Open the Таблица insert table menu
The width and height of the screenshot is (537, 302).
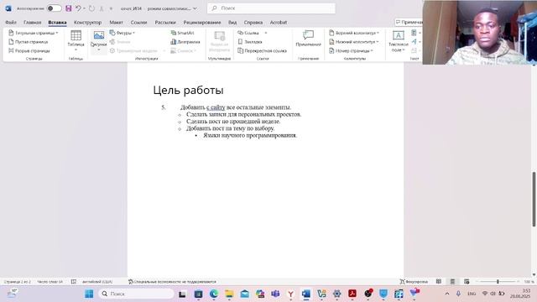(76, 40)
